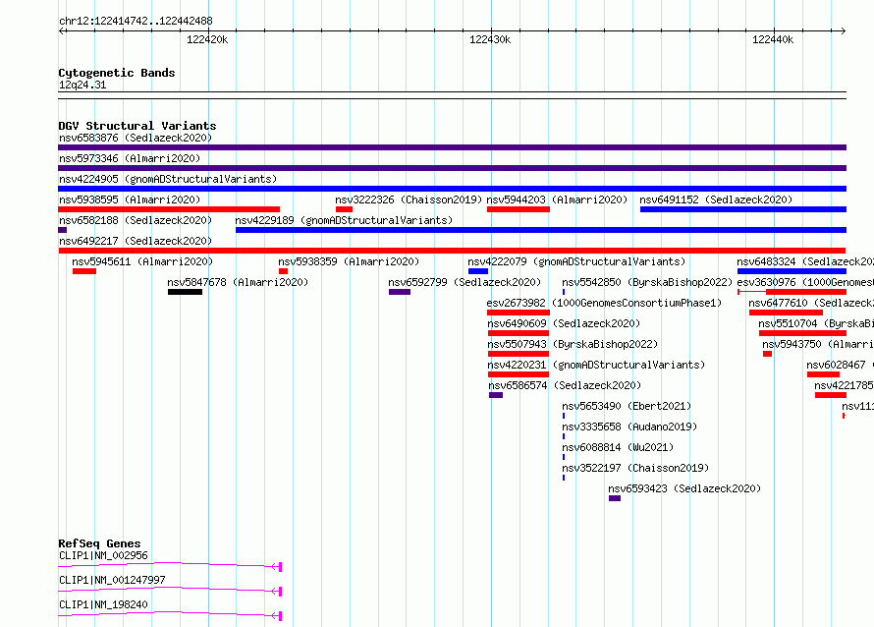This screenshot has width=874, height=627.
Task: Click the purple bar under nsv6593423
Action: [615, 498]
